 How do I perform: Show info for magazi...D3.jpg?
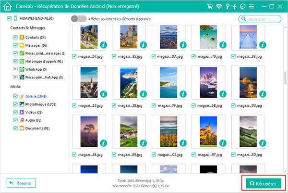pyautogui.click(x=263, y=94)
